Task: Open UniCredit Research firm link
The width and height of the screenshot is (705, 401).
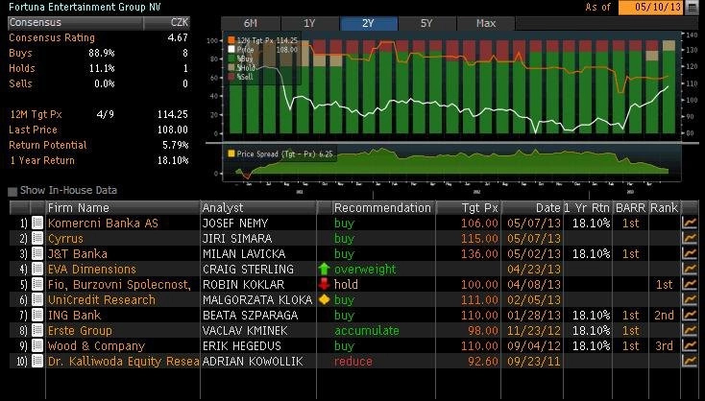Action: coord(101,299)
